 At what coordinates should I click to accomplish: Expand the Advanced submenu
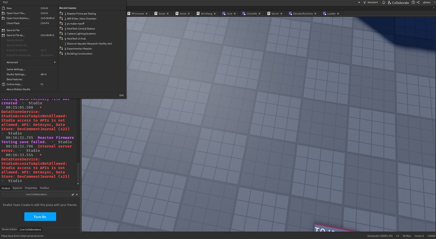tap(29, 62)
